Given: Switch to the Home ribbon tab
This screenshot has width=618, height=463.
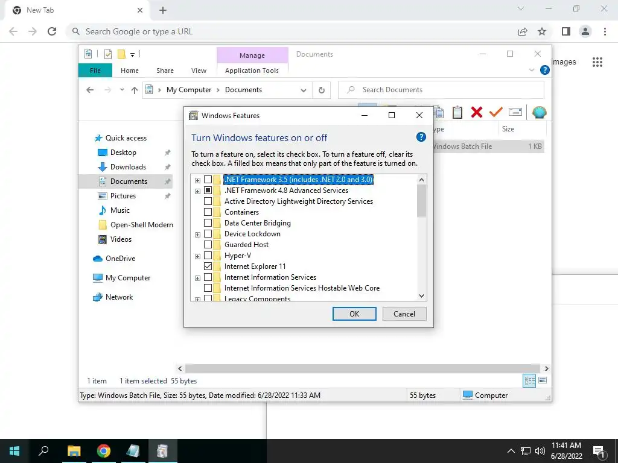Looking at the screenshot, I should point(130,71).
